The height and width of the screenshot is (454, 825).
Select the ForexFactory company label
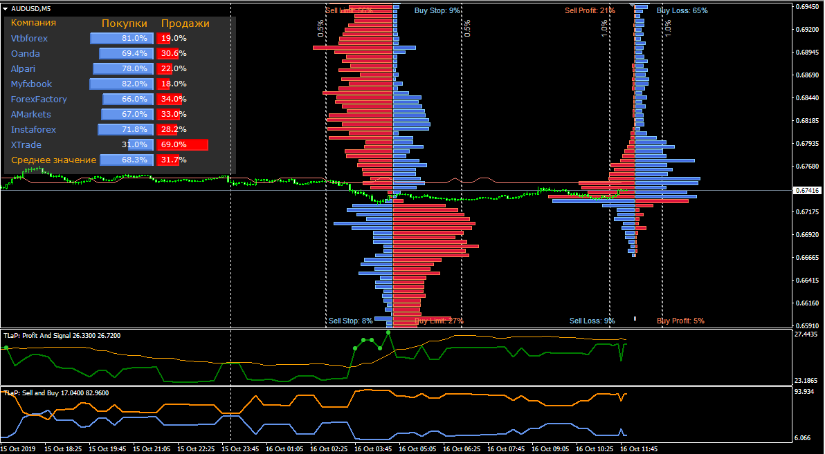(39, 99)
